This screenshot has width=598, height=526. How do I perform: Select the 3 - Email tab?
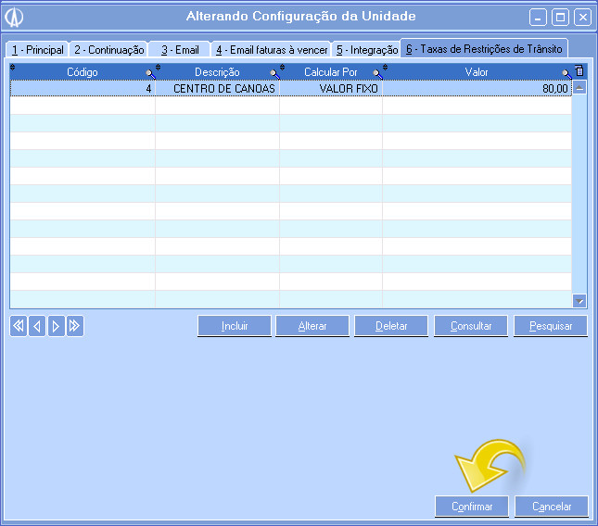(180, 50)
